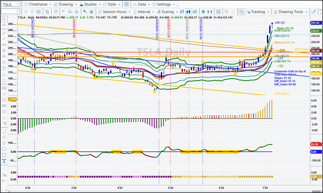
Task: Click the zoom in magnifier icon
Action: [226, 12]
